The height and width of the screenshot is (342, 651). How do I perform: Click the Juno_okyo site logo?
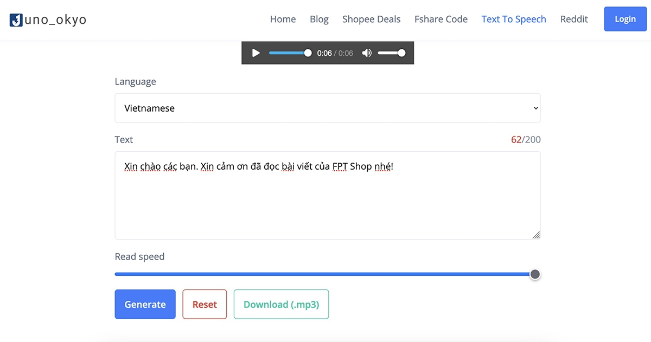[48, 20]
